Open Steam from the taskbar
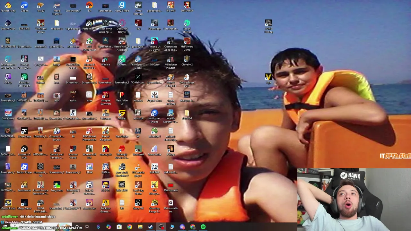Image resolution: width=411 pixels, height=231 pixels. coord(151,227)
